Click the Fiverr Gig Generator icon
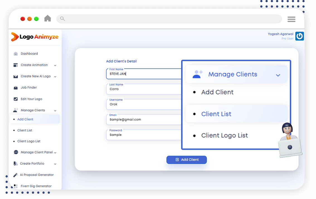This screenshot has width=316, height=199. coord(16,186)
